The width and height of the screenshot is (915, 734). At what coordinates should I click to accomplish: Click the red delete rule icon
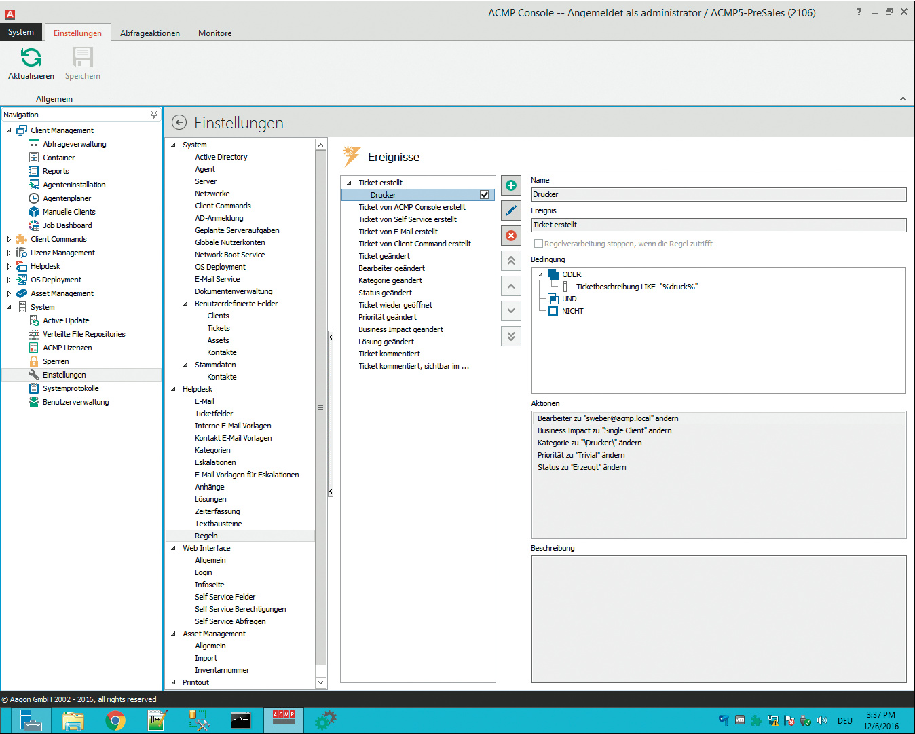click(511, 236)
